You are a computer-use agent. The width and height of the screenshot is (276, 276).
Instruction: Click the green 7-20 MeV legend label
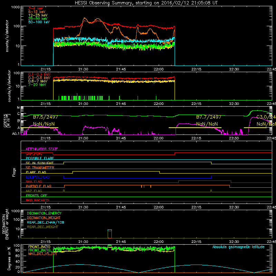(x=37, y=85)
